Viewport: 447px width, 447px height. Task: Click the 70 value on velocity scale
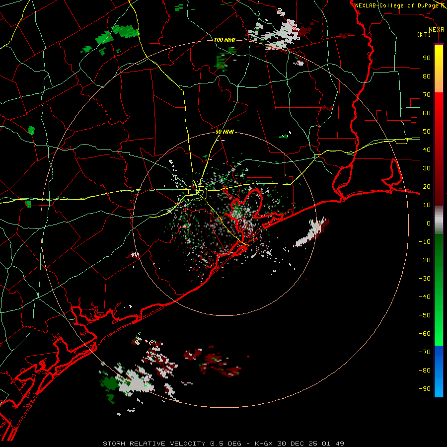427,95
